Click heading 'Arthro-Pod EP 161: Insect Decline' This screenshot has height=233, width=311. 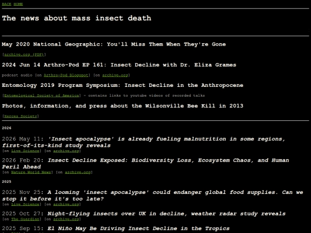(119, 65)
